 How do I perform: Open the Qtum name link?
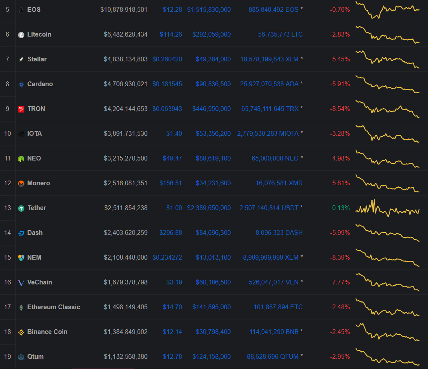35,357
